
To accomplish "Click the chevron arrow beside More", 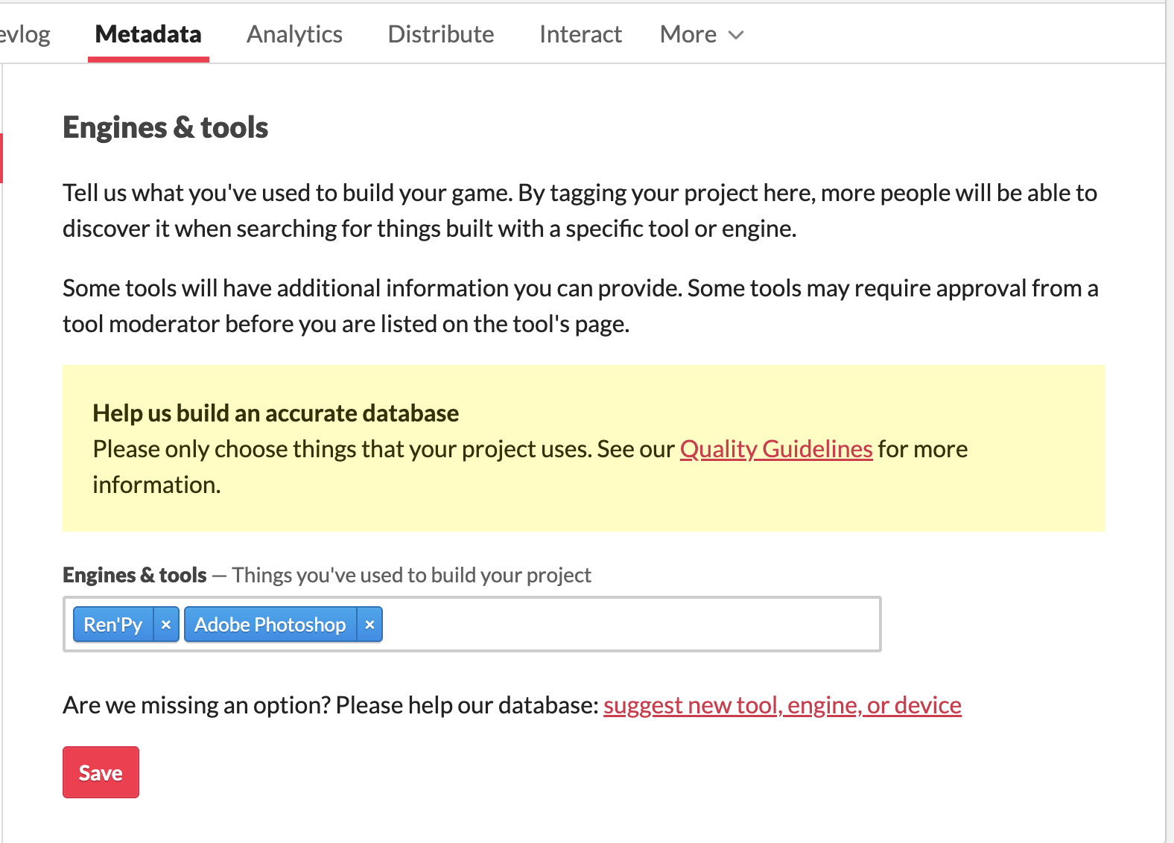I will point(736,35).
